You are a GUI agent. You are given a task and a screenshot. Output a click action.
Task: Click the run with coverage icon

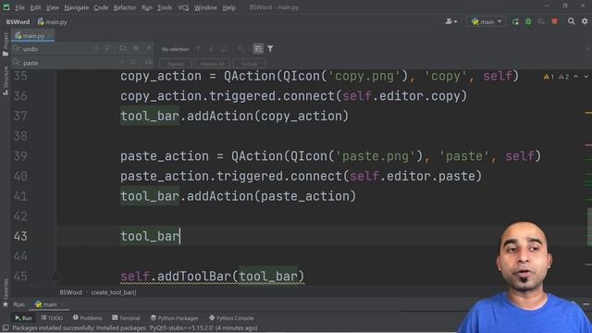541,22
